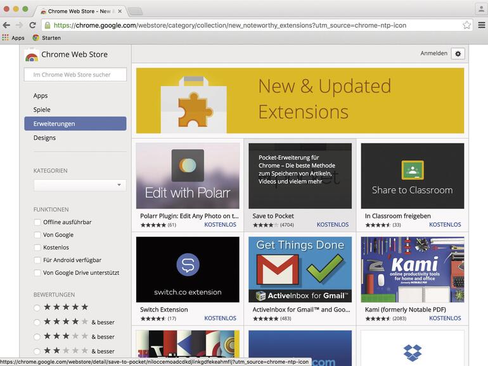Tick the Kostenlos checkbox

(x=37, y=248)
